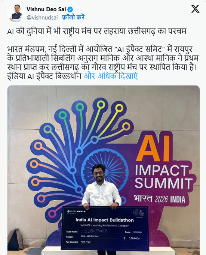Click the भारत 2026 INDIA text in photo
The width and height of the screenshot is (206, 255).
tap(160, 199)
